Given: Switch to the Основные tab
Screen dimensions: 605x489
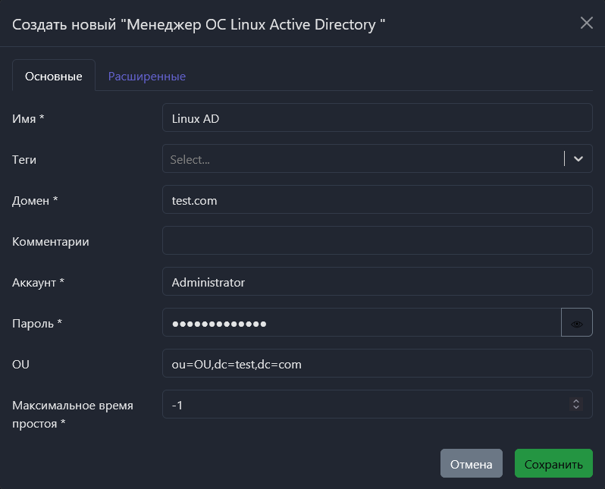Looking at the screenshot, I should pos(53,77).
